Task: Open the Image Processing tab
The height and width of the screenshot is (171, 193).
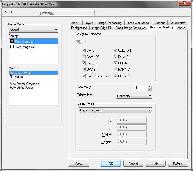Action: 110,23
